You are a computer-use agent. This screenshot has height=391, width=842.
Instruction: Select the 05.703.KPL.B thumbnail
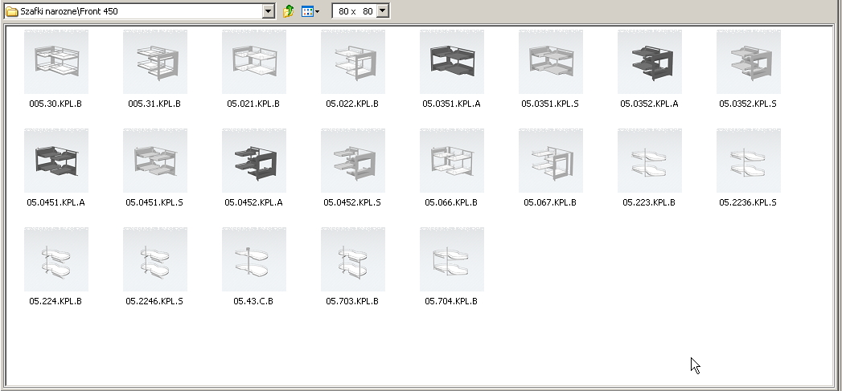(x=352, y=259)
